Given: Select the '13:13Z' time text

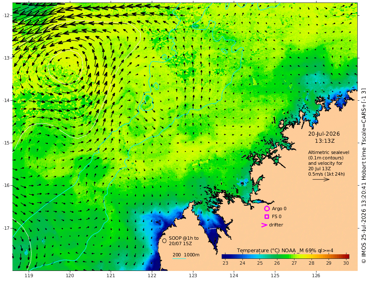Looking at the screenshot, I should click(325, 141).
